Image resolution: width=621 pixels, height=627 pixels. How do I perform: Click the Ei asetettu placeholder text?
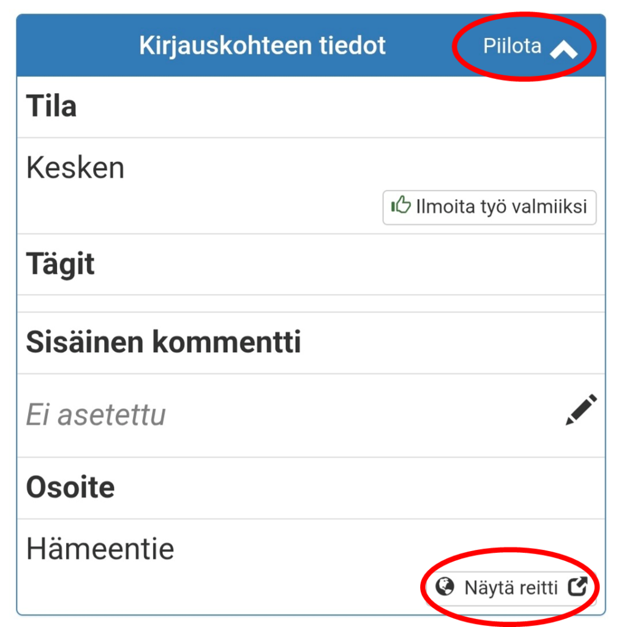(x=96, y=415)
